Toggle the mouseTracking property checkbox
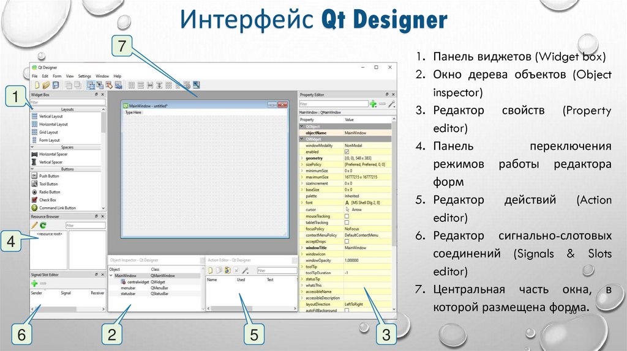Screen dimensions: 627x351 click(x=347, y=216)
